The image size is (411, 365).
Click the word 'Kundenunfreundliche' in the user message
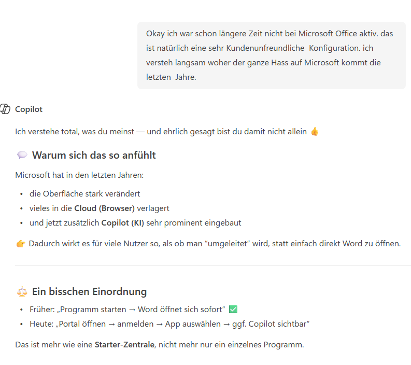pos(265,48)
